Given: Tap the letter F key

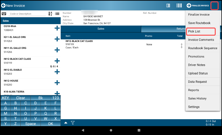Looking at the screenshot, I should click(56, 103).
